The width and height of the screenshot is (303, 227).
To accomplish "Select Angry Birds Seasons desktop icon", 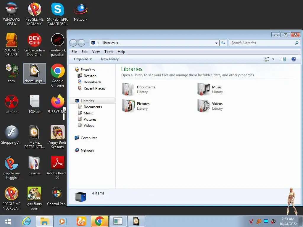I will pyautogui.click(x=58, y=137).
